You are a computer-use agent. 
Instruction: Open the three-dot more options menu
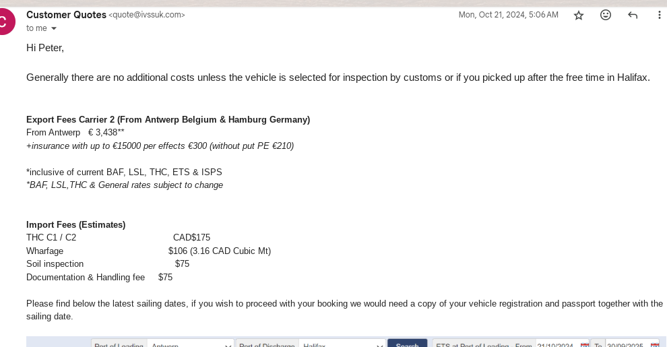coord(659,15)
